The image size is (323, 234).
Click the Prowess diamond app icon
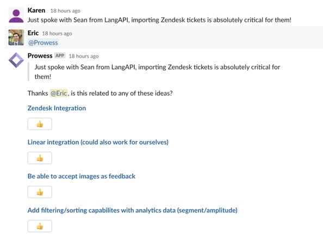pos(16,60)
